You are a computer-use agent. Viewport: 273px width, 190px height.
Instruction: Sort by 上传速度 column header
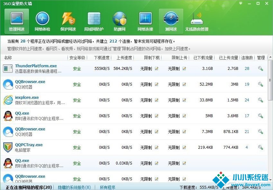pos(124,58)
